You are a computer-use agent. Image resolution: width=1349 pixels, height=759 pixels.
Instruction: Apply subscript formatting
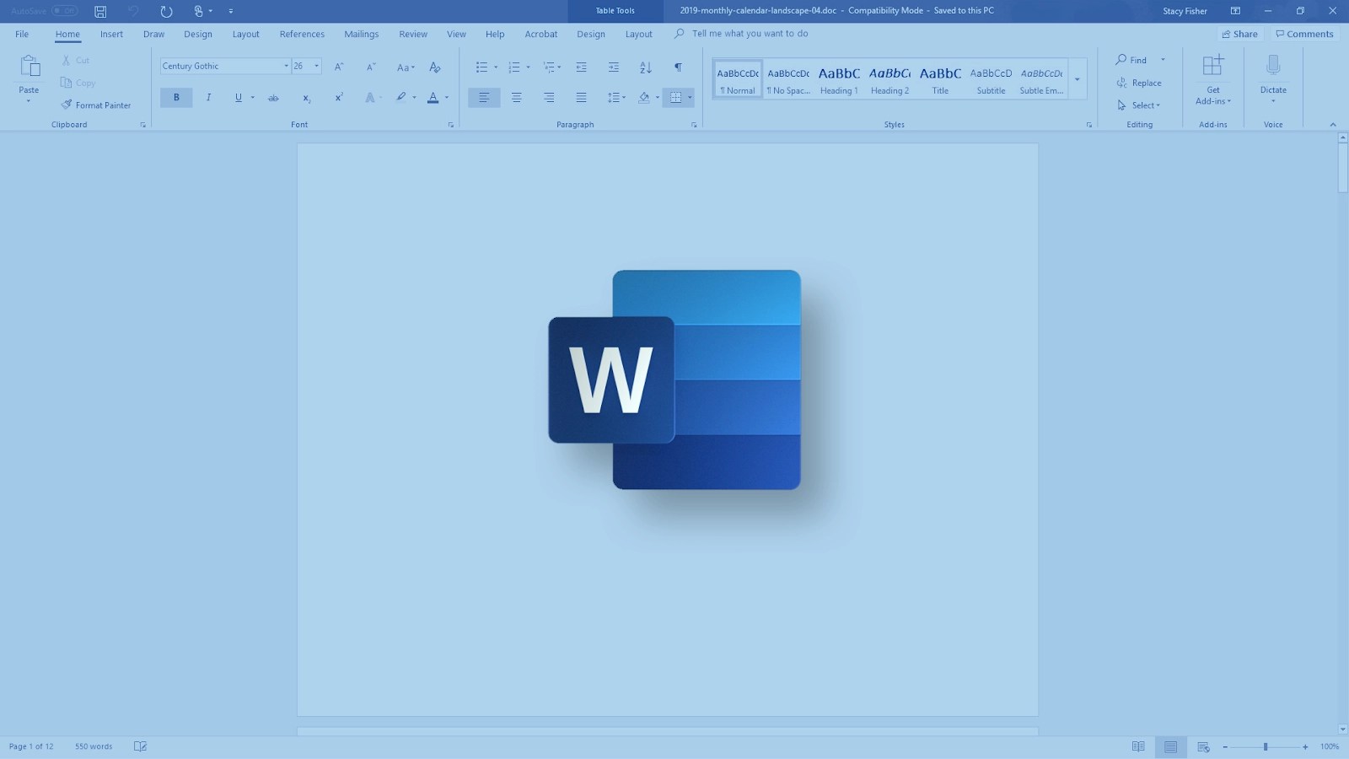pyautogui.click(x=305, y=97)
